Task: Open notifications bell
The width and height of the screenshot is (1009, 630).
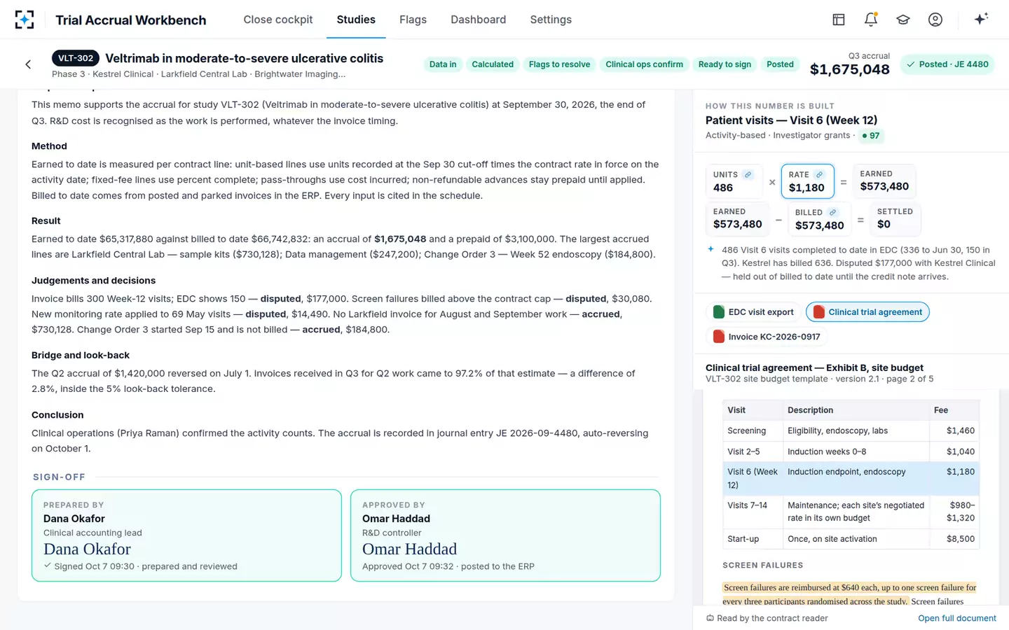Action: (871, 20)
